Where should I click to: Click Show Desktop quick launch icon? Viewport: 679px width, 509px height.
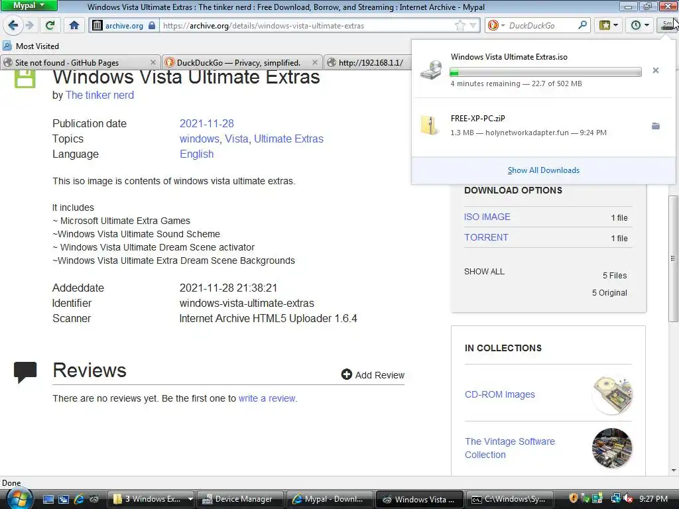point(48,499)
